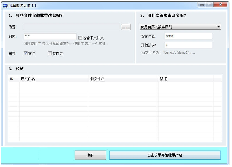Image resolution: width=232 pixels, height=167 pixels.
Task: Click the 新文件名 input containing demo
Action: pyautogui.click(x=188, y=36)
